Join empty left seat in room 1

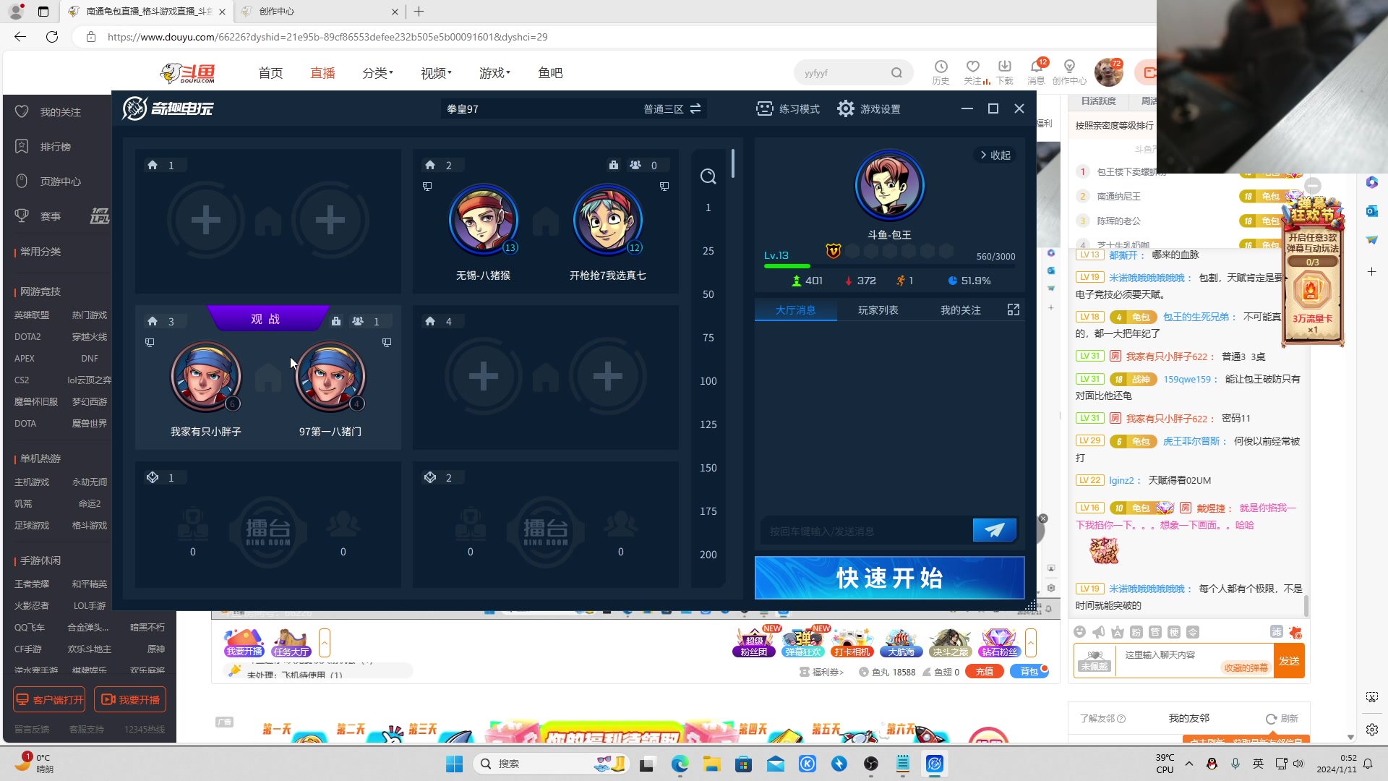[206, 220]
